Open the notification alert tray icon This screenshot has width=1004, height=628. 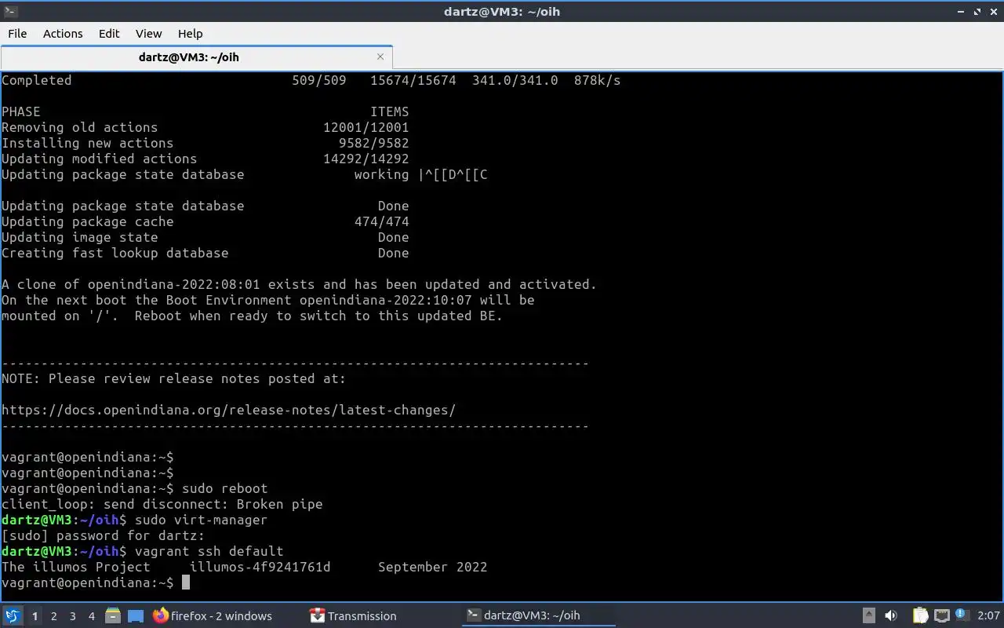pos(963,615)
